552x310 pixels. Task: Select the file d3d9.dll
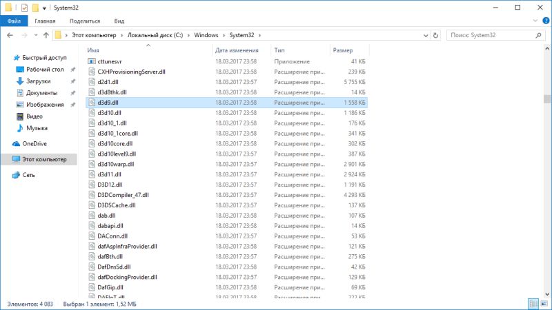[x=227, y=103]
